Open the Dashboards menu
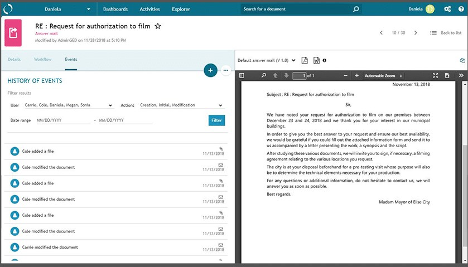This screenshot has height=267, width=468. point(115,9)
